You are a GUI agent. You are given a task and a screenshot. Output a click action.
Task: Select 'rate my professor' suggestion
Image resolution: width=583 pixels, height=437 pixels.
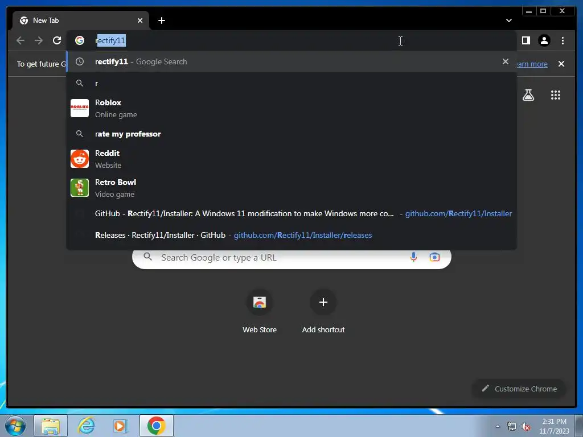pos(291,134)
